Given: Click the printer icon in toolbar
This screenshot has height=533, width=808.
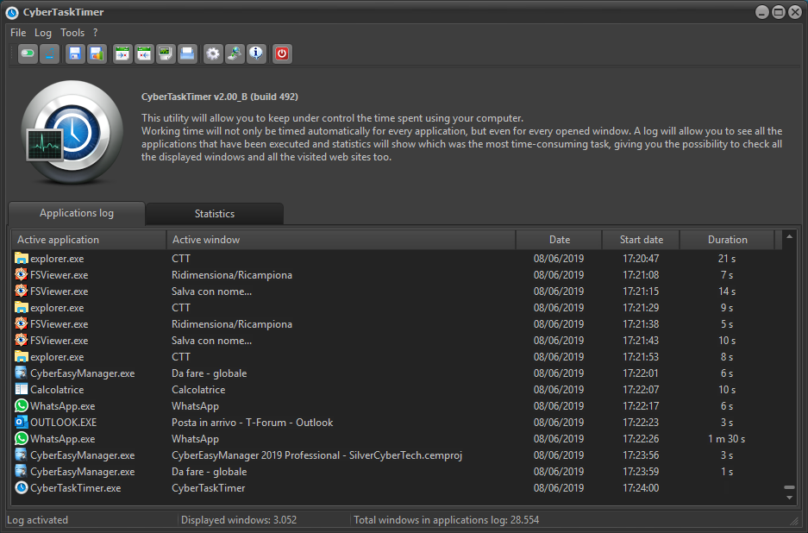Looking at the screenshot, I should coord(187,53).
